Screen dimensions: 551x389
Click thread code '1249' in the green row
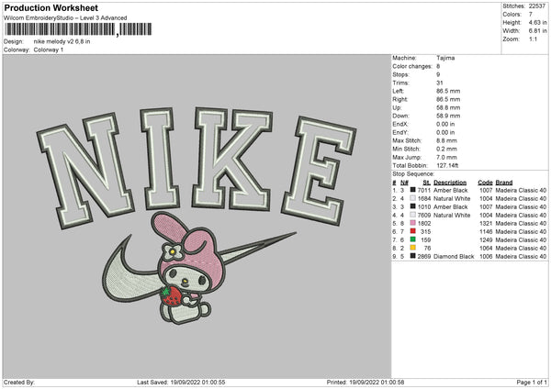(486, 239)
